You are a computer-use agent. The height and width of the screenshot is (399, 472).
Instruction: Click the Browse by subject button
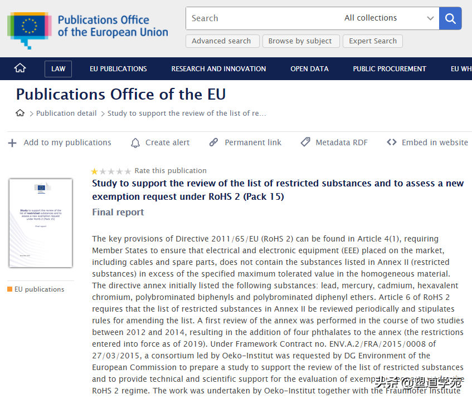300,41
